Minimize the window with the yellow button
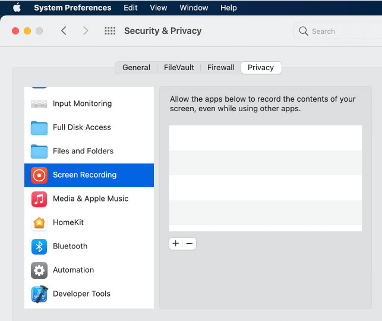The width and height of the screenshot is (382, 321). coord(27,31)
